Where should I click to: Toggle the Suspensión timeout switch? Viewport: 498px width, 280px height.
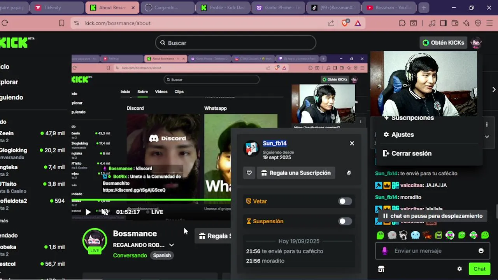pos(345,221)
